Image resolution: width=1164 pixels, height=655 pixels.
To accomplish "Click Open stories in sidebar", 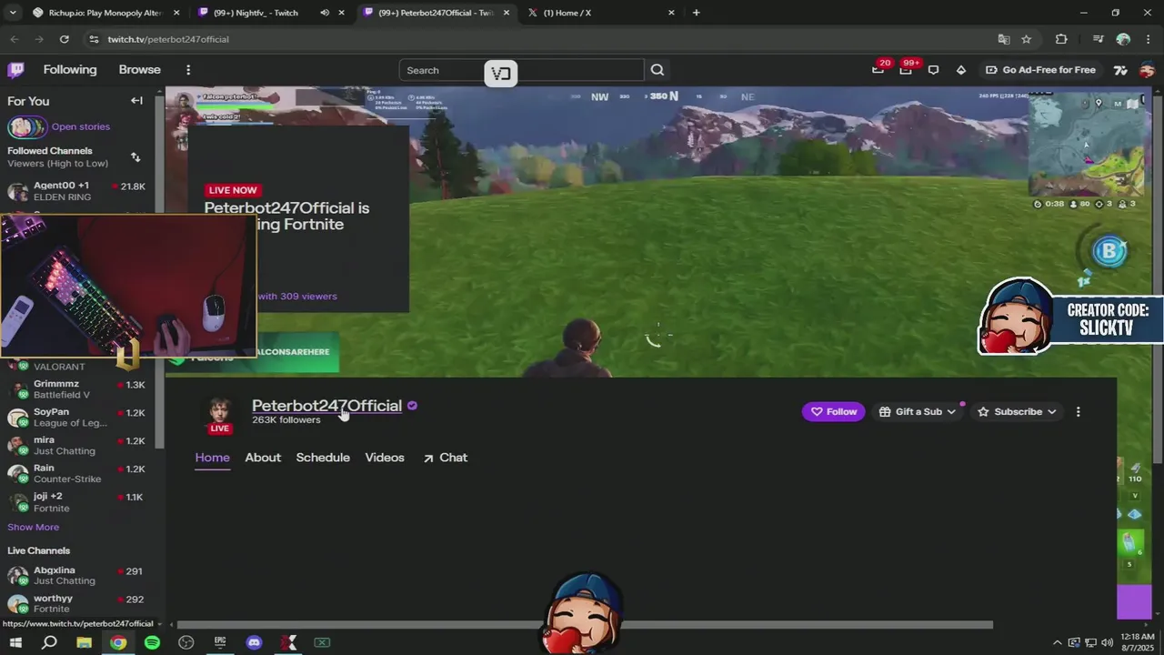I will click(x=81, y=126).
